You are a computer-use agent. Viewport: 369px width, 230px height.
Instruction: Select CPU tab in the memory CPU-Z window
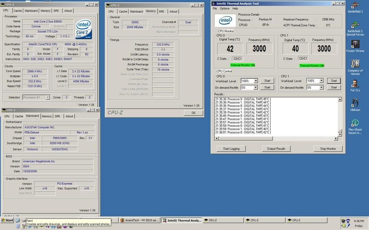pos(111,11)
